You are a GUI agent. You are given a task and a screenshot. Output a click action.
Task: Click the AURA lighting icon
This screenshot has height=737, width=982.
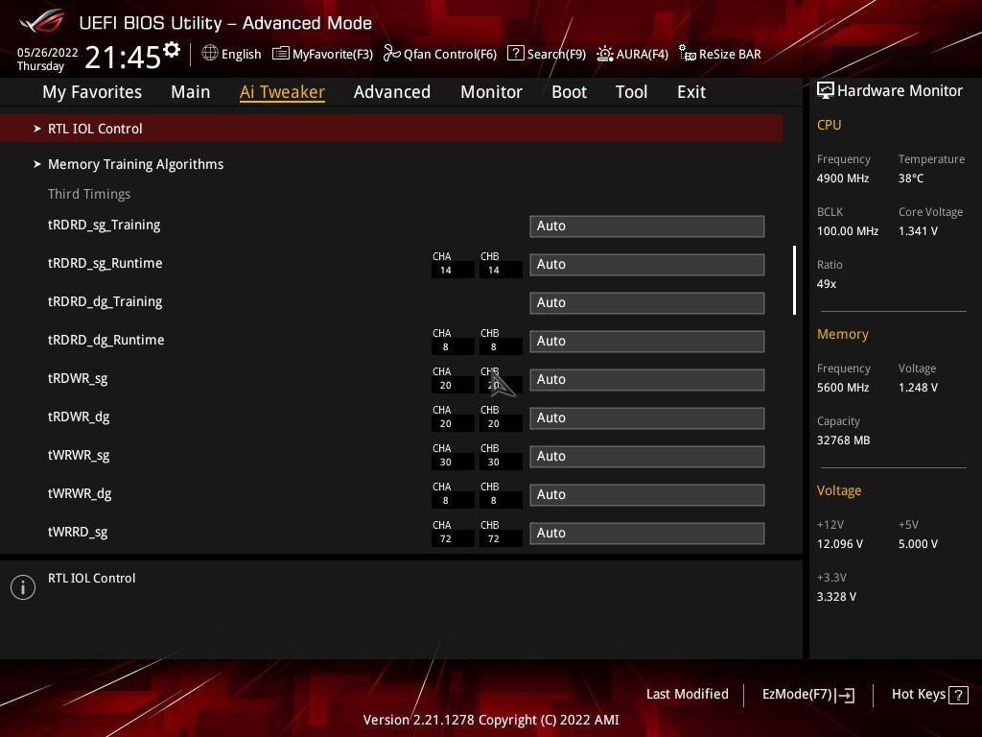tap(604, 54)
